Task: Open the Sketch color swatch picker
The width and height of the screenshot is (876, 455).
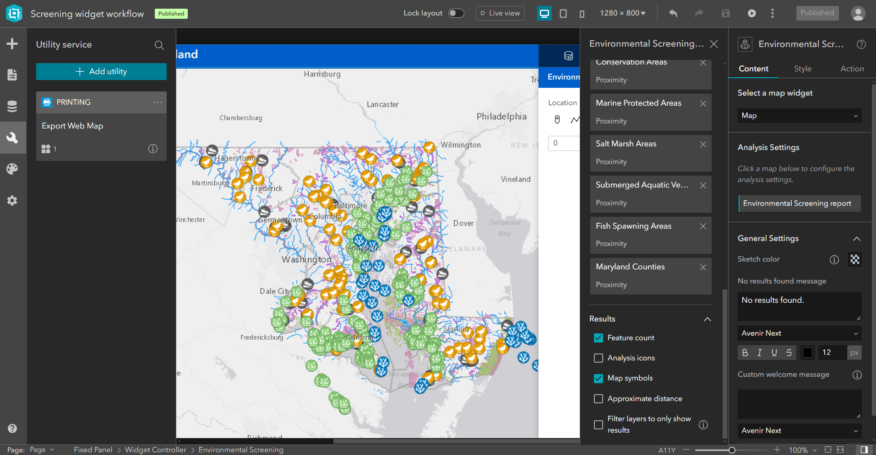Action: [x=854, y=259]
